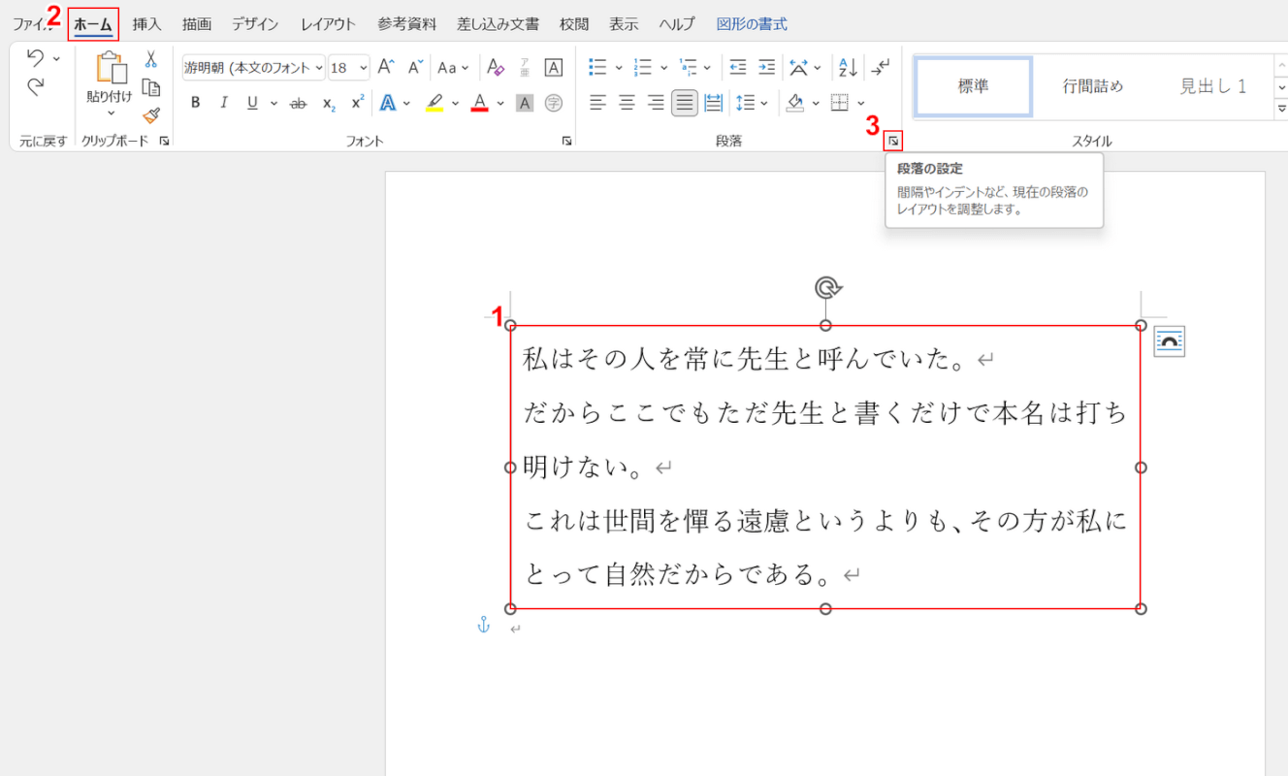This screenshot has height=776, width=1288.
Task: Align text left using the alignment icon
Action: pos(598,103)
